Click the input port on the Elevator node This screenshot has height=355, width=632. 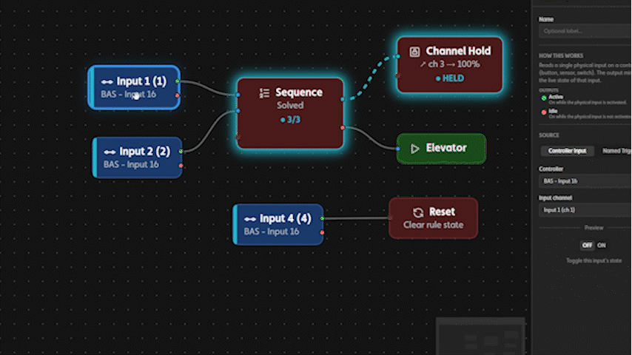[398, 149]
